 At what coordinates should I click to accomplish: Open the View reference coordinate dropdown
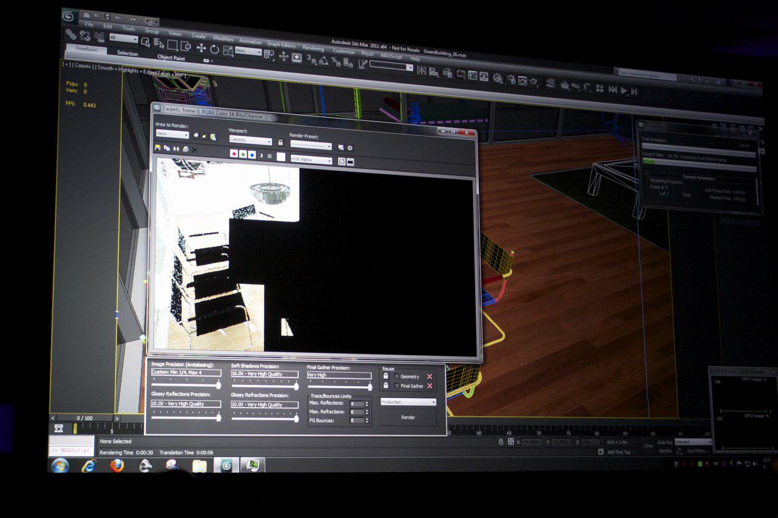click(249, 51)
